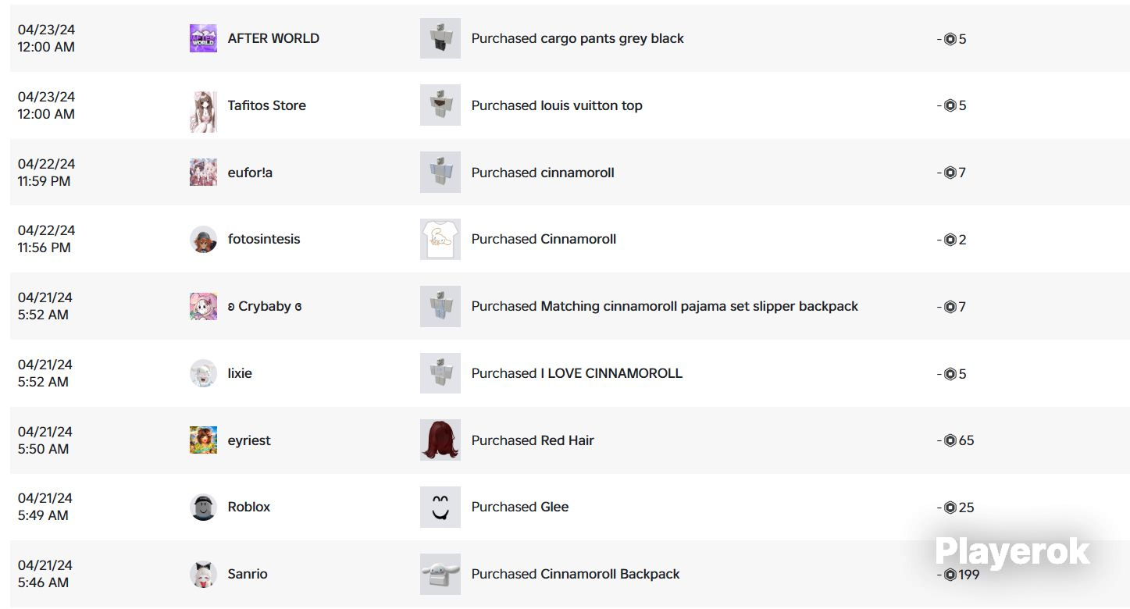Open fotosintesis user avatar icon

pyautogui.click(x=203, y=240)
